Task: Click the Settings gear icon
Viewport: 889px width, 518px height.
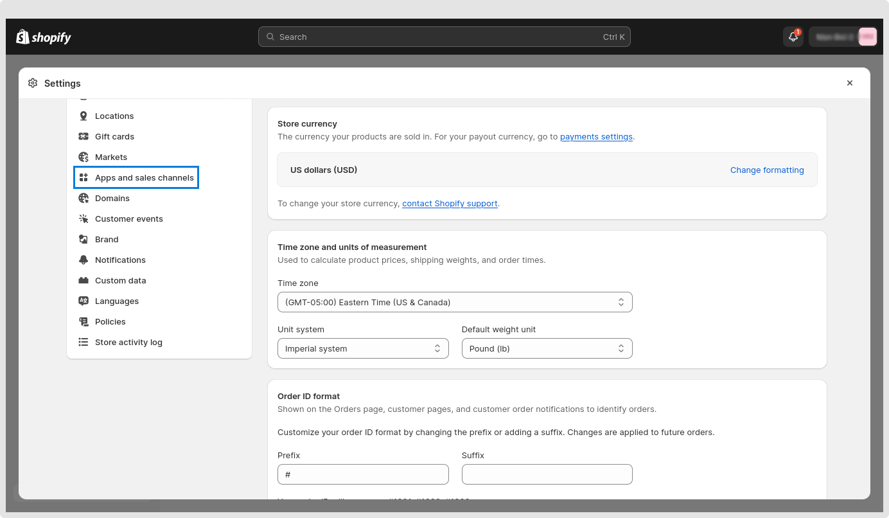Action: tap(33, 83)
